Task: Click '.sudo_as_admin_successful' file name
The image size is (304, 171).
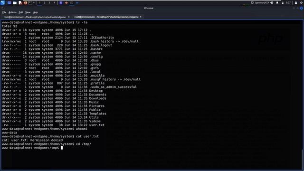Action: (113, 87)
